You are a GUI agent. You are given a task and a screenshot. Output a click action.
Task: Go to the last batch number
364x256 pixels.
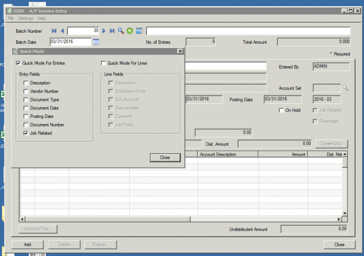point(112,30)
